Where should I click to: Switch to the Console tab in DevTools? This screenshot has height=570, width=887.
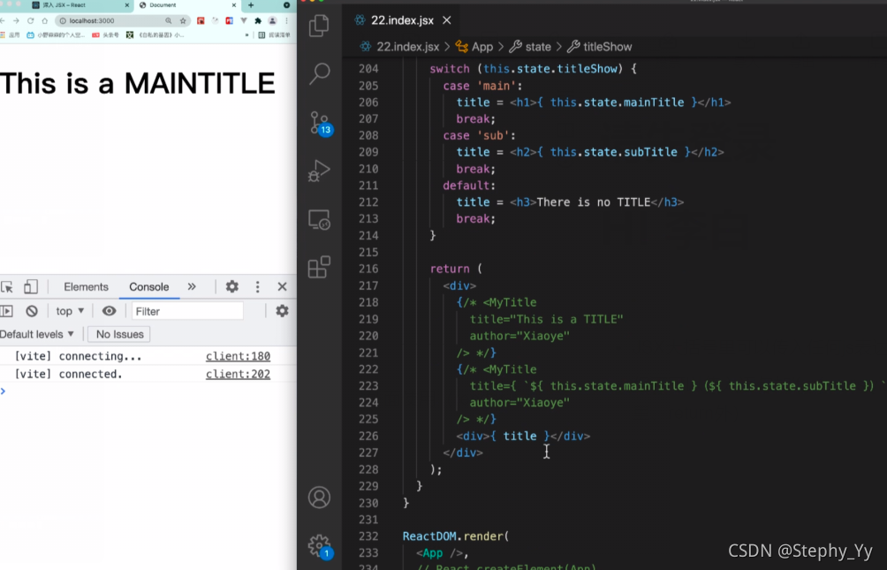[148, 287]
